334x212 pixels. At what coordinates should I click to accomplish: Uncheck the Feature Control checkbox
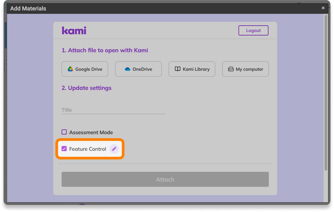tap(64, 149)
